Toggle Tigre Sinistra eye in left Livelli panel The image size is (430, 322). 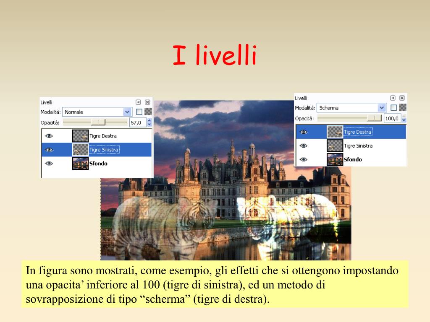[x=49, y=150]
